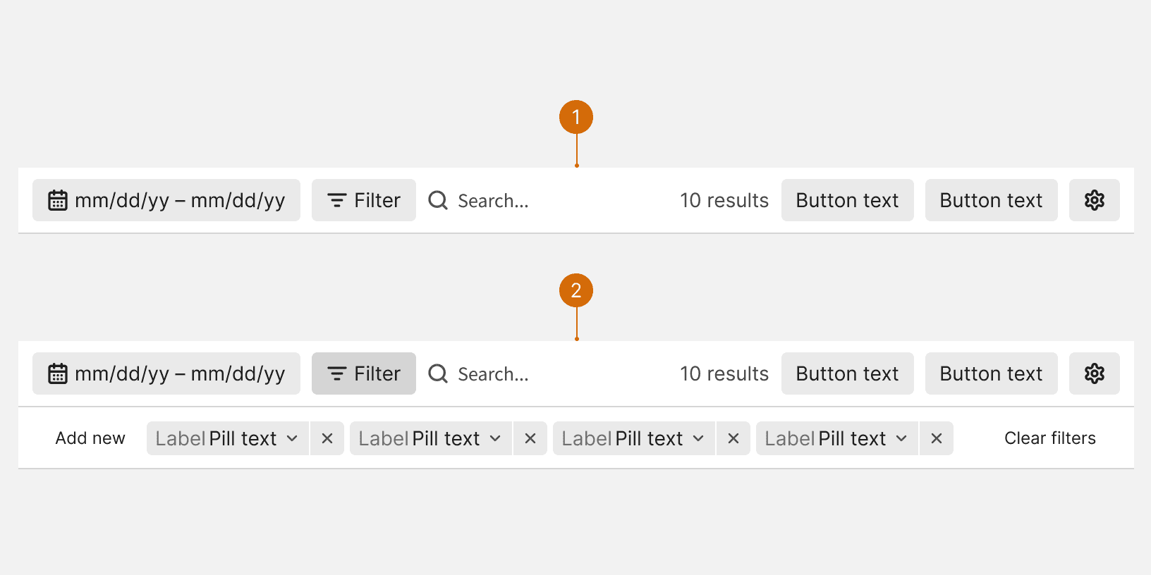Toggle the Filter button in top toolbar

tap(364, 200)
